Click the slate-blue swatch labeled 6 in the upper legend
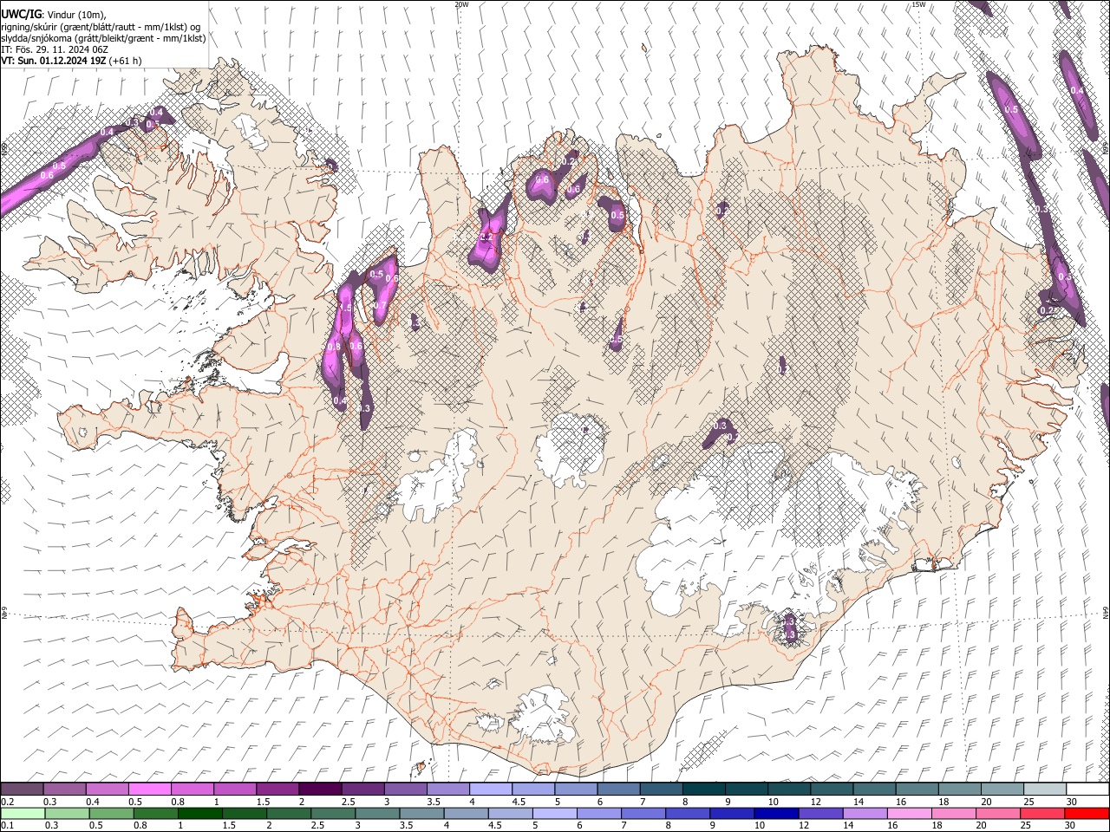This screenshot has height=832, width=1110. pos(617,790)
